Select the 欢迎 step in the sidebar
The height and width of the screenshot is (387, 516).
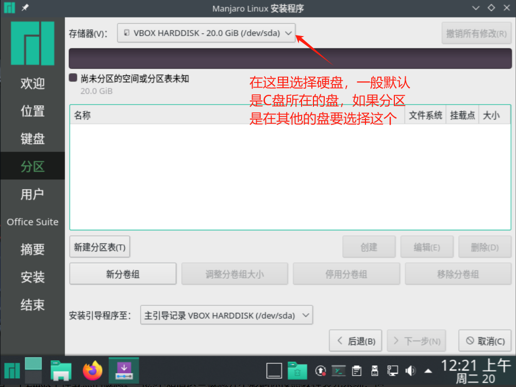[32, 83]
